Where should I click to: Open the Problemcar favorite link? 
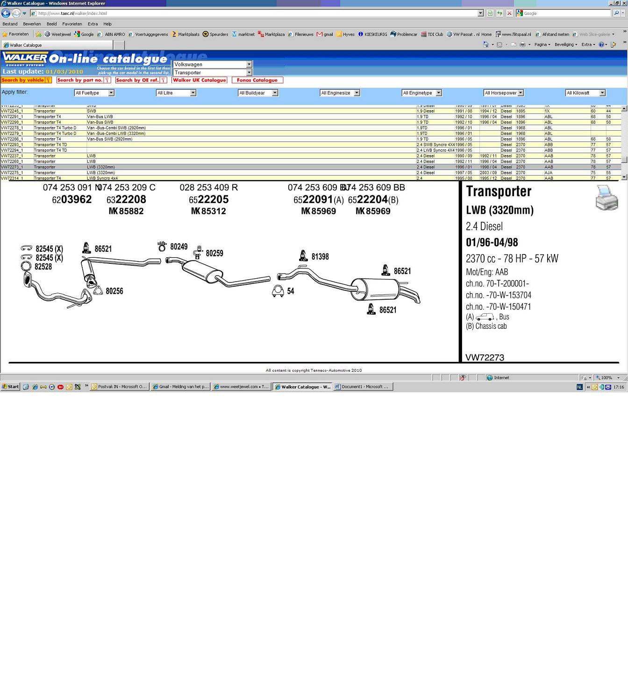coord(404,34)
